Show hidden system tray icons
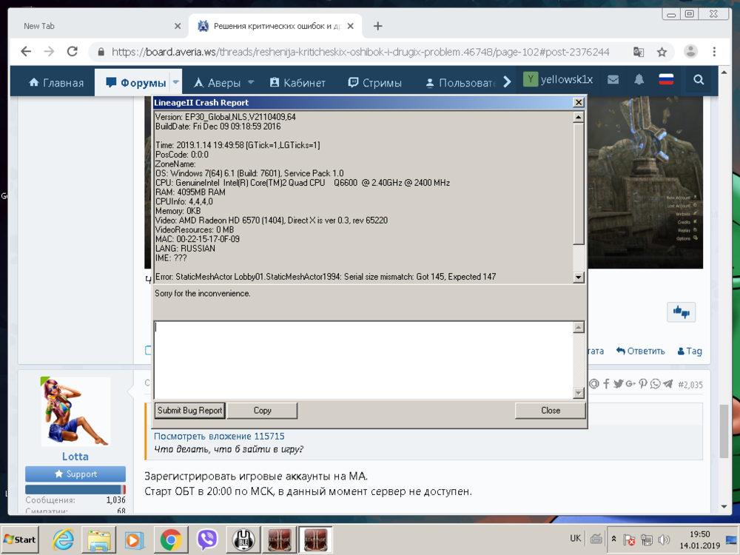740x555 pixels. pos(613,539)
